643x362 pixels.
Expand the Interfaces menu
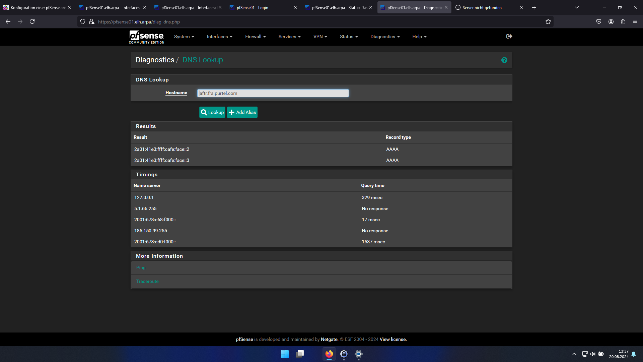point(219,37)
